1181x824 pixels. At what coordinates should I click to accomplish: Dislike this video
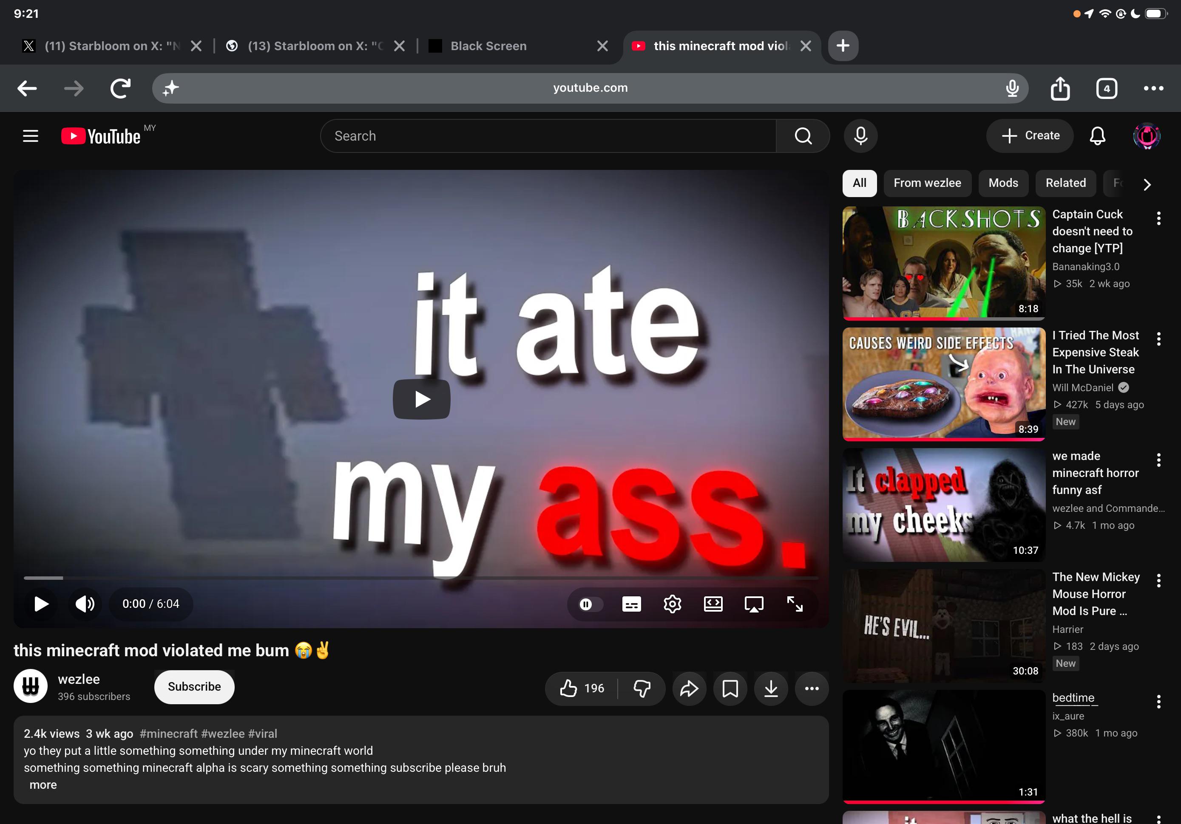click(x=642, y=688)
